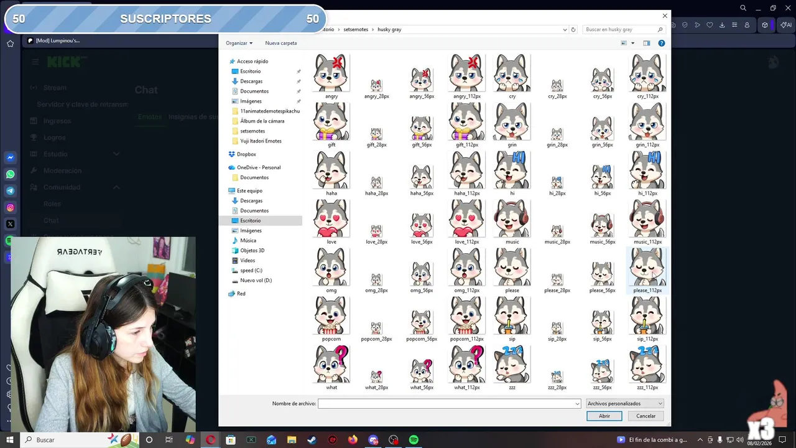Open Firefox from the taskbar
Image resolution: width=796 pixels, height=448 pixels.
pos(353,440)
